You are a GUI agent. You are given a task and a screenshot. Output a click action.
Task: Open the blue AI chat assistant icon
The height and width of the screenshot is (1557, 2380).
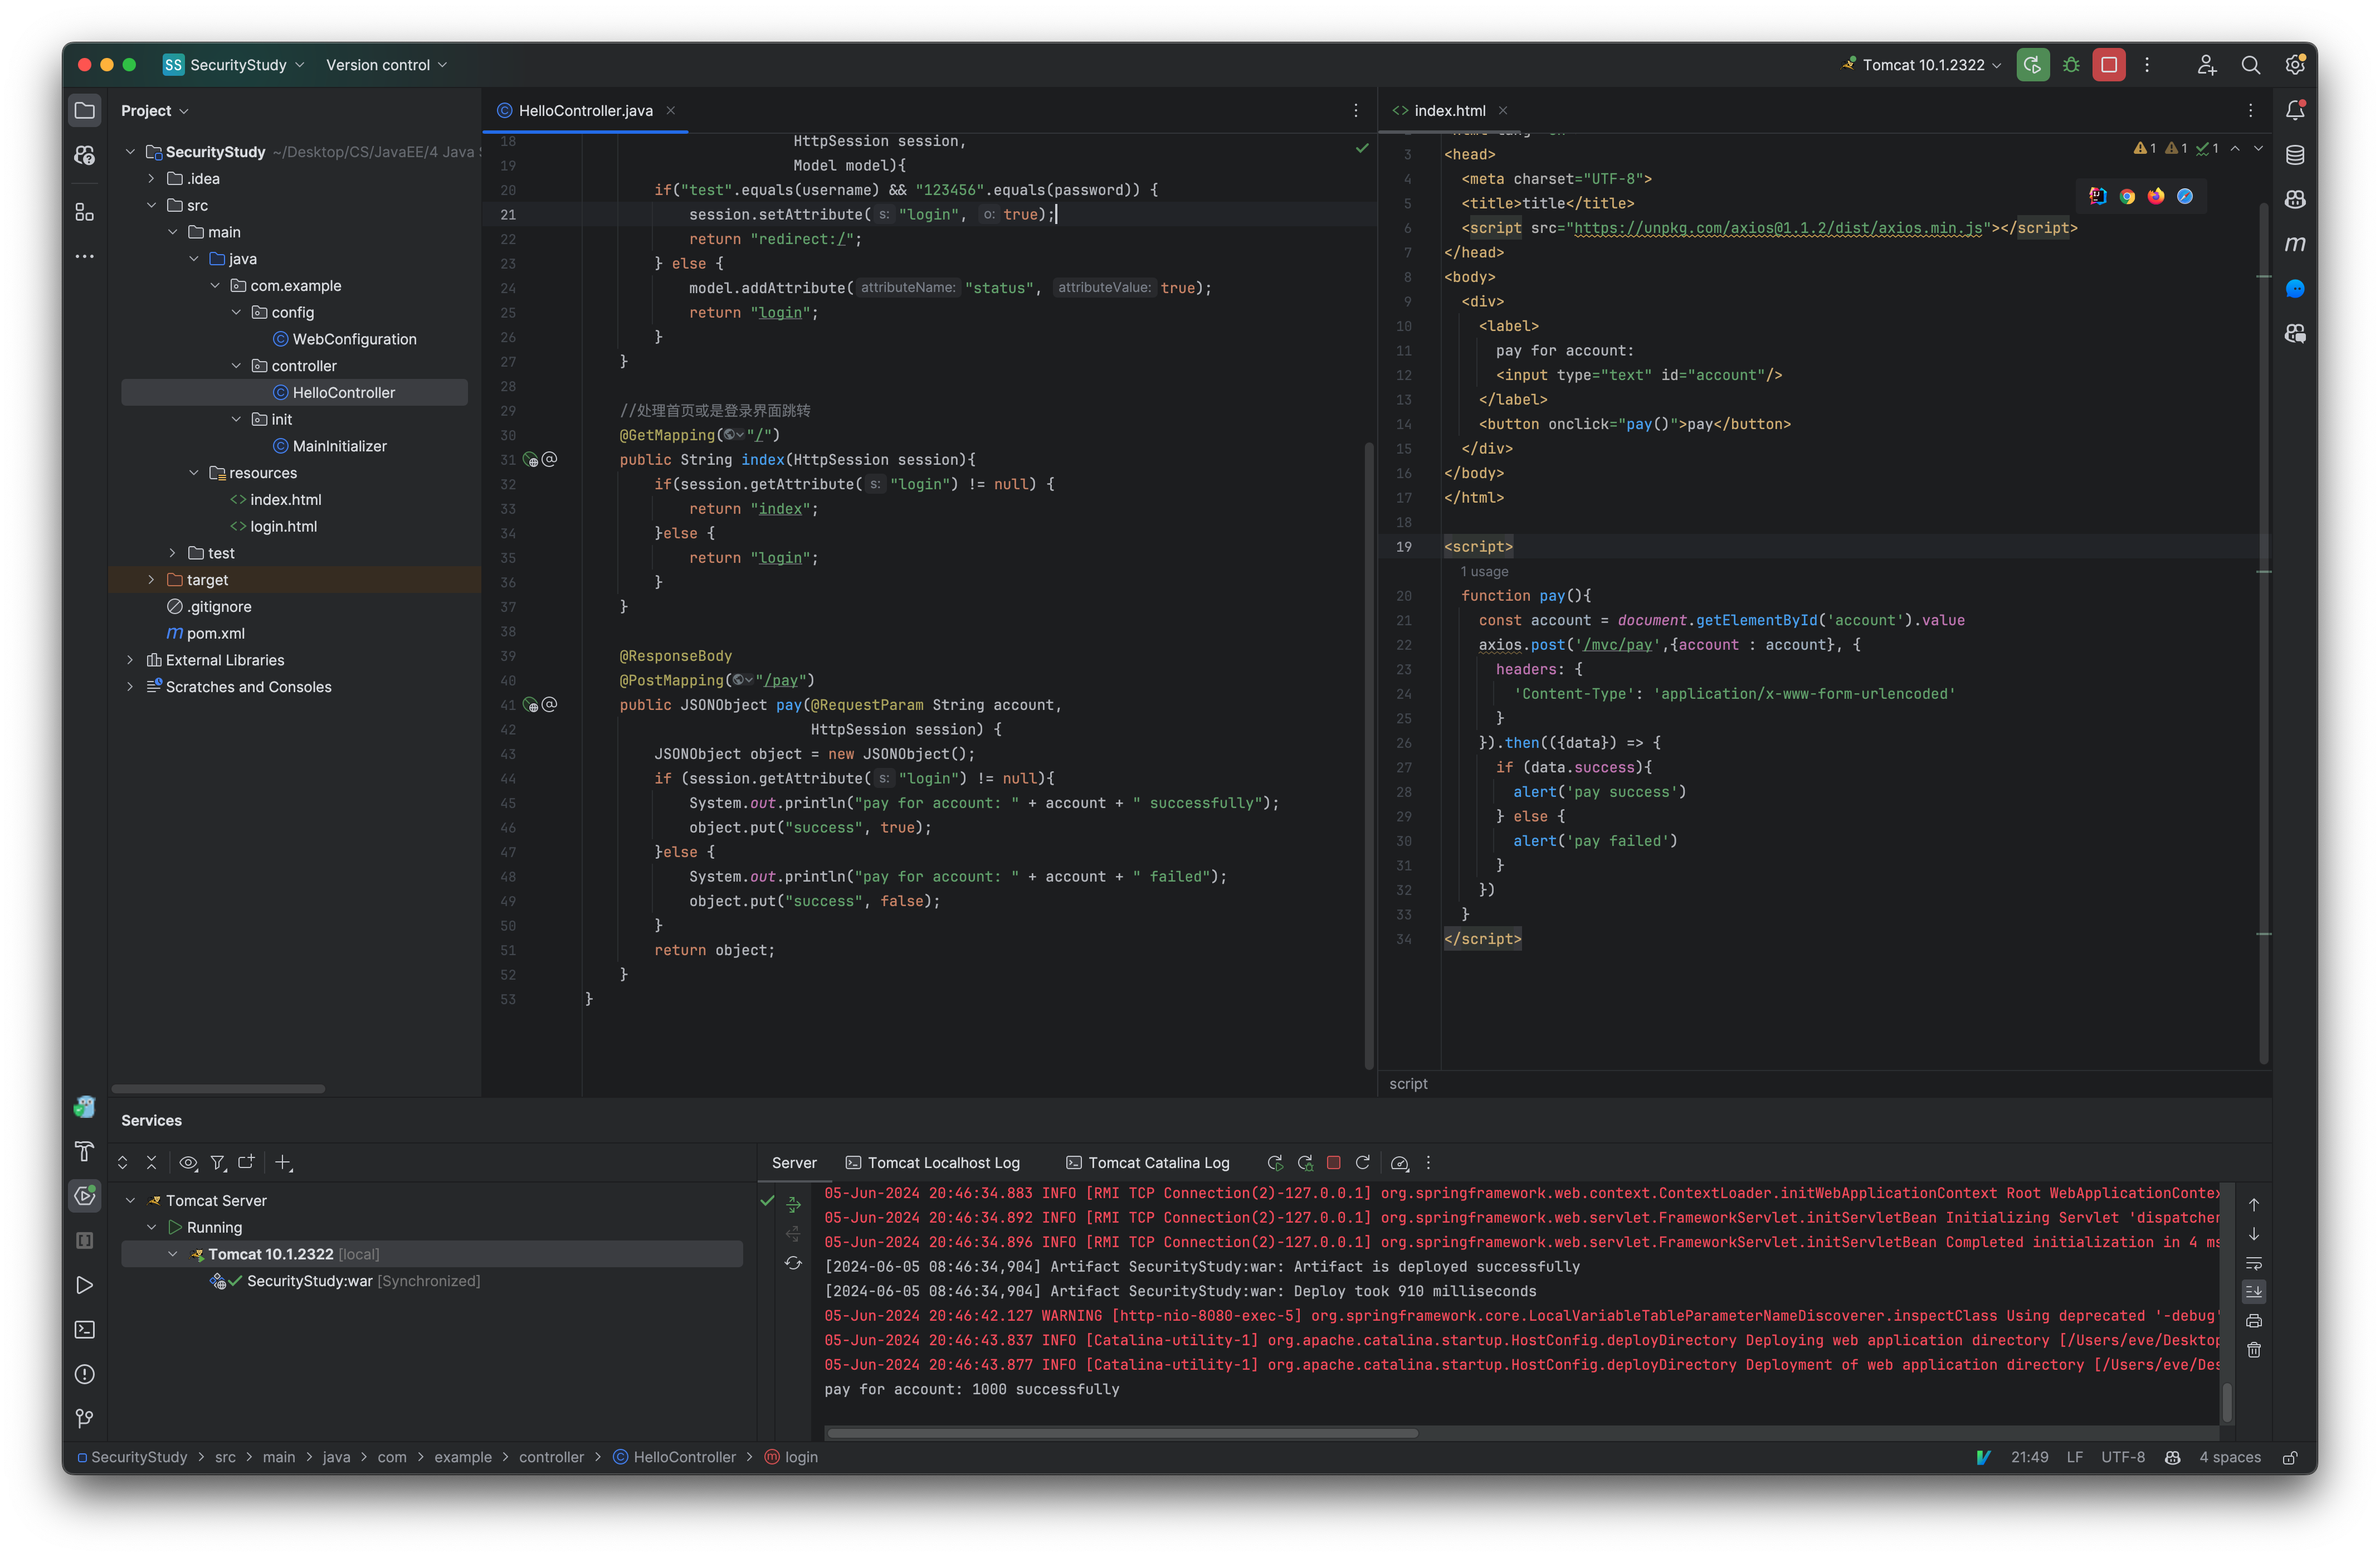[2295, 289]
